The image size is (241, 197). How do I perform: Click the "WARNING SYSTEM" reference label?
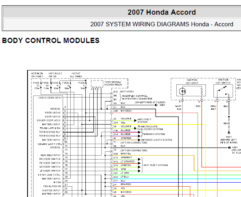[154, 134]
